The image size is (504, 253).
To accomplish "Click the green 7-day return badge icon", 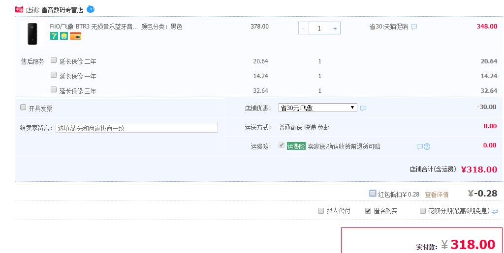I will [54, 36].
